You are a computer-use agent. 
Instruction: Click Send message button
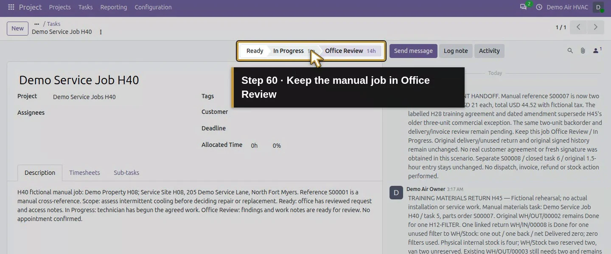pos(413,51)
